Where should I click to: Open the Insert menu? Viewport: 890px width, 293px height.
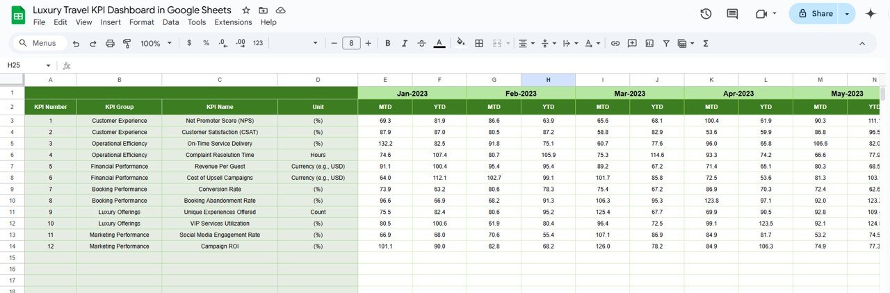point(111,22)
